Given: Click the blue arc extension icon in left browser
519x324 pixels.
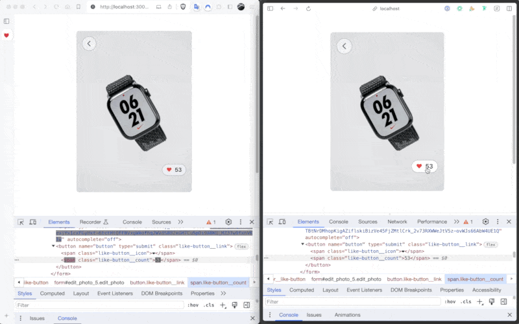Looking at the screenshot, I should (x=208, y=6).
